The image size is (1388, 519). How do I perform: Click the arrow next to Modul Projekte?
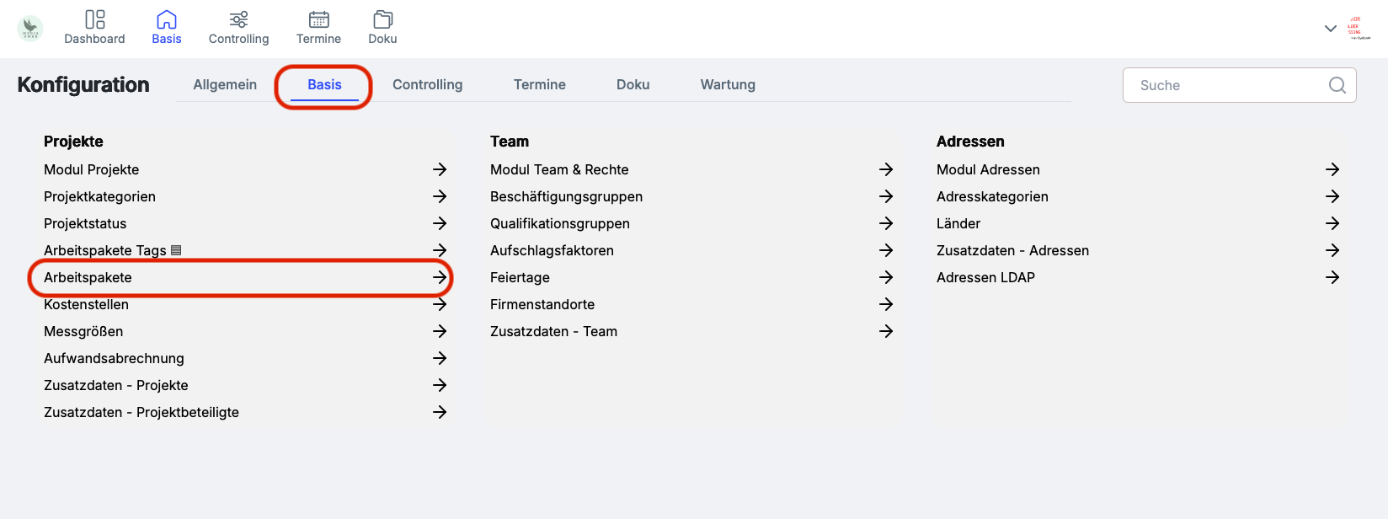(x=440, y=169)
